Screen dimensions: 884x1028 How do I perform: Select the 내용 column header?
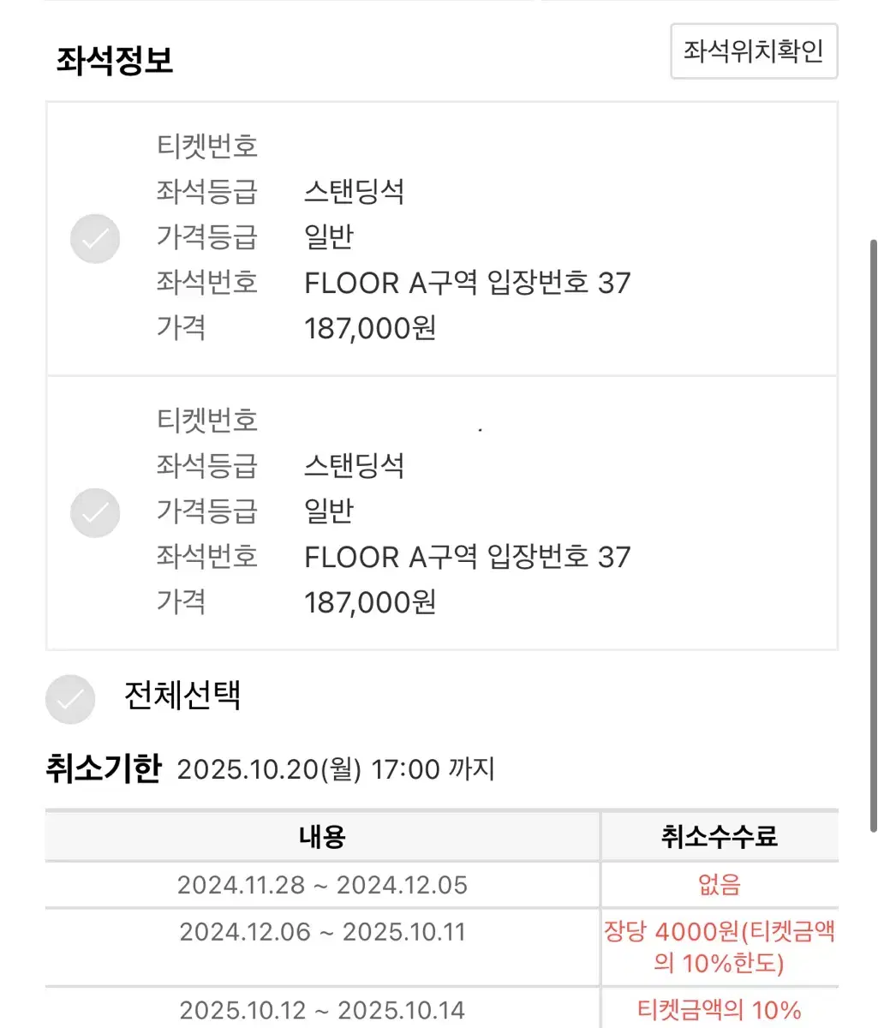322,836
